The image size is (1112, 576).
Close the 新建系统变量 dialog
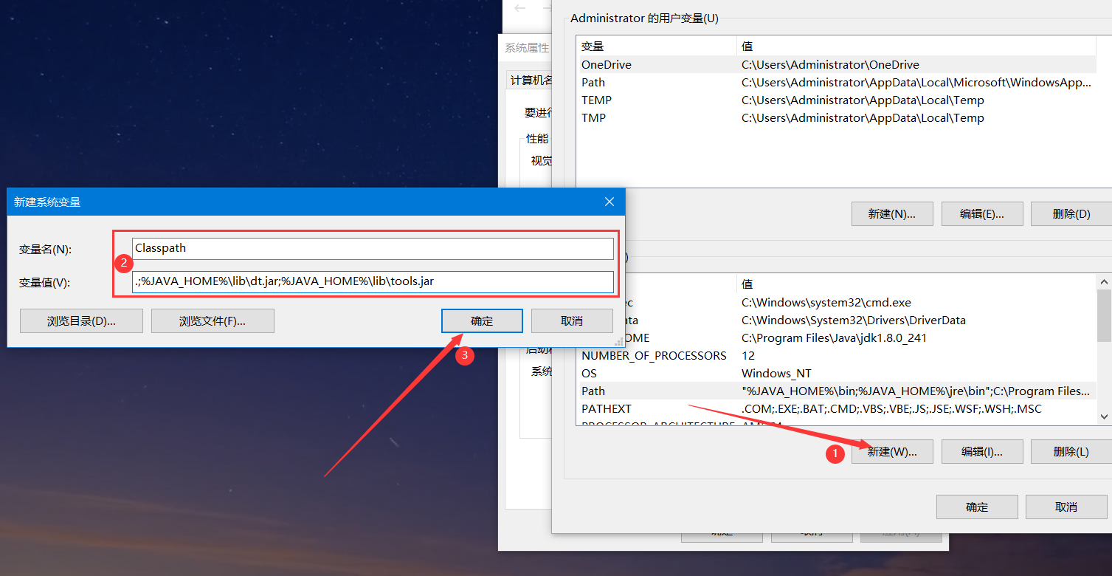click(609, 202)
